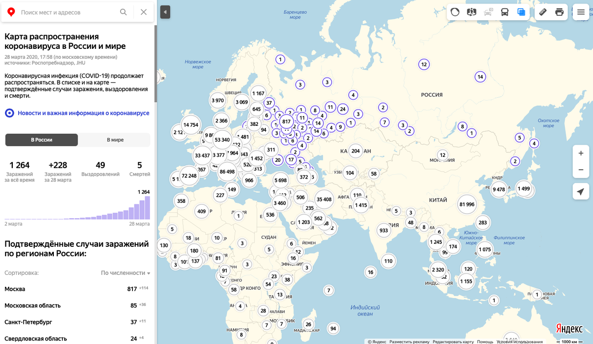Click the 204 Kazakhstan marker
The height and width of the screenshot is (344, 593).
click(355, 151)
